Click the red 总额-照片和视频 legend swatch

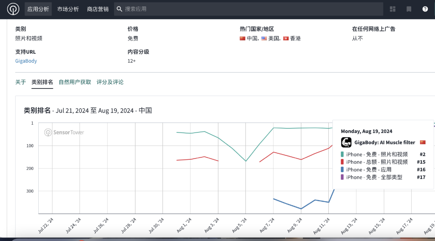342,162
